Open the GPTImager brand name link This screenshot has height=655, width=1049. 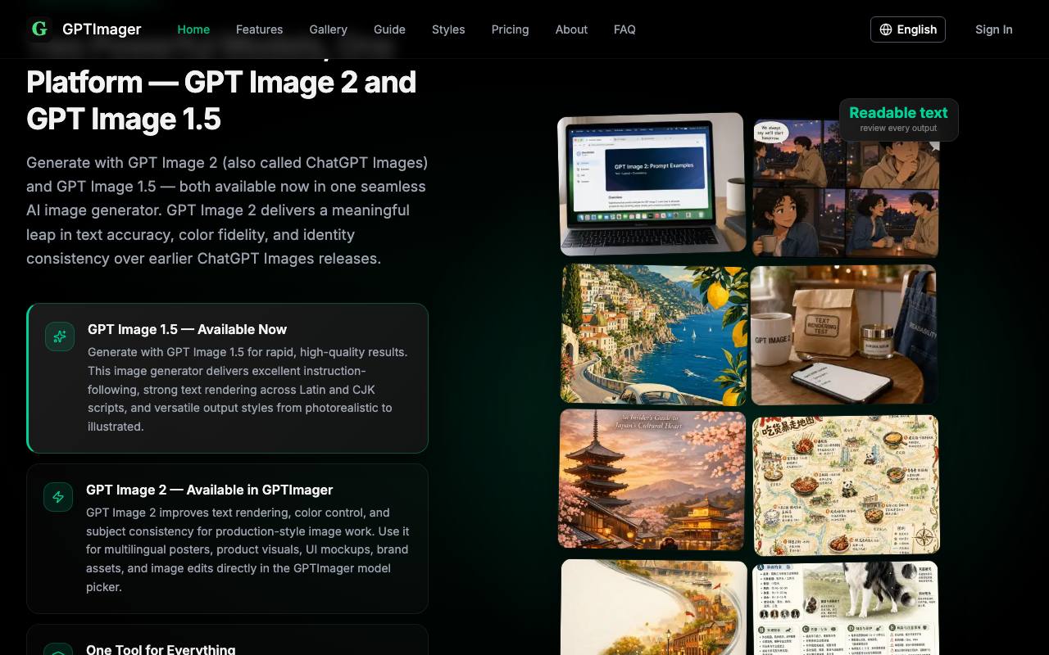102,29
